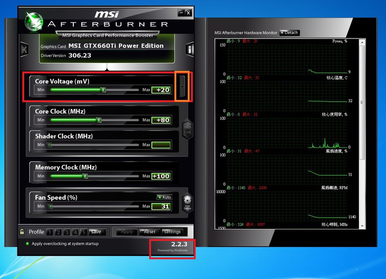386x279 pixels.
Task: Show graphics card info via the i button
Action: tap(189, 50)
